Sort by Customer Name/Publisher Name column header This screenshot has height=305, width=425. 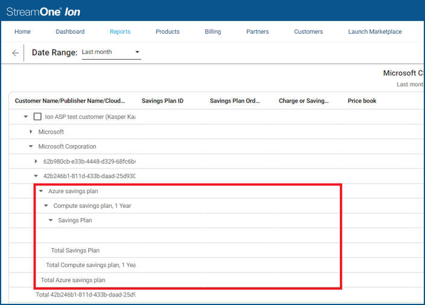click(x=70, y=101)
